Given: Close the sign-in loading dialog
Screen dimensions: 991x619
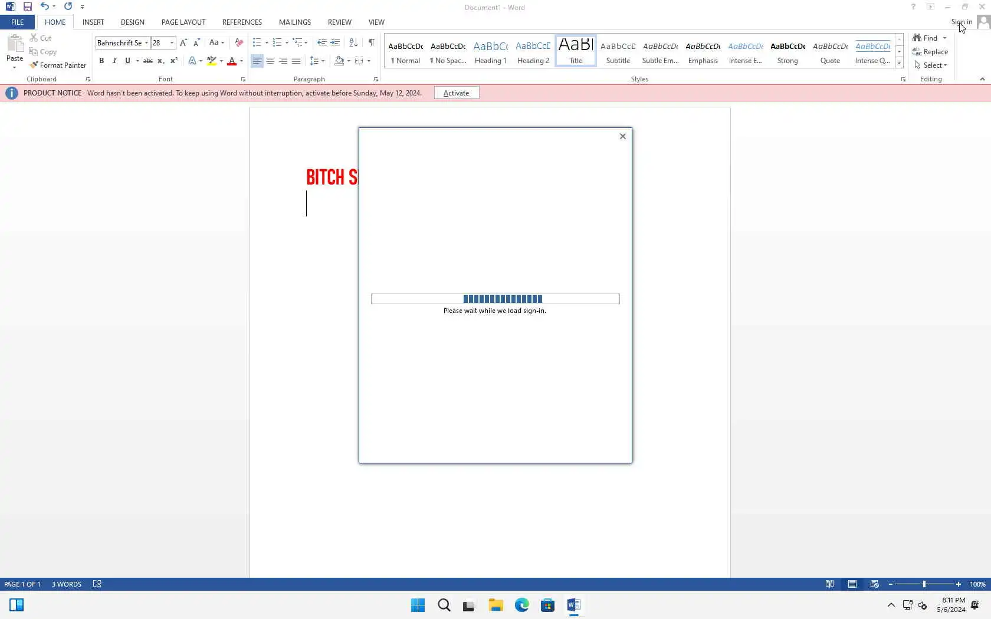Looking at the screenshot, I should pos(622,136).
